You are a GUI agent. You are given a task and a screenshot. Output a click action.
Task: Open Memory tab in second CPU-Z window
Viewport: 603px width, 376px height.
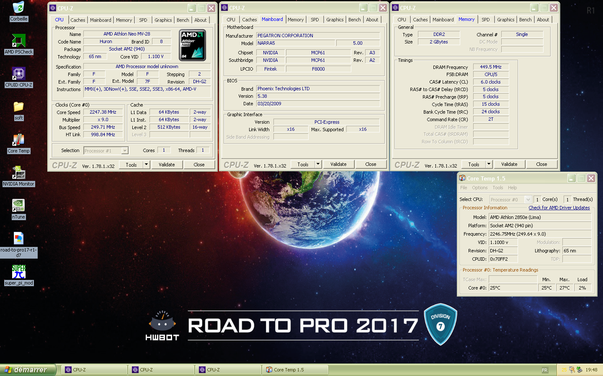click(x=296, y=20)
